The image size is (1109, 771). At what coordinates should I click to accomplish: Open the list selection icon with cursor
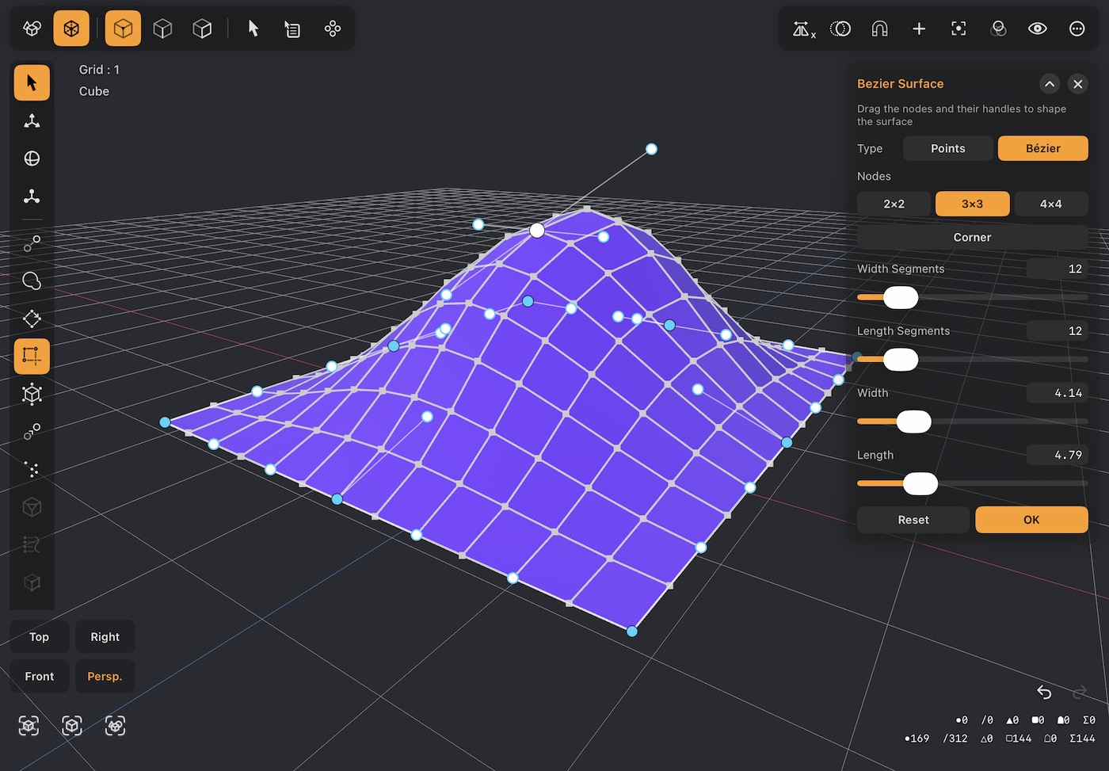tap(292, 29)
